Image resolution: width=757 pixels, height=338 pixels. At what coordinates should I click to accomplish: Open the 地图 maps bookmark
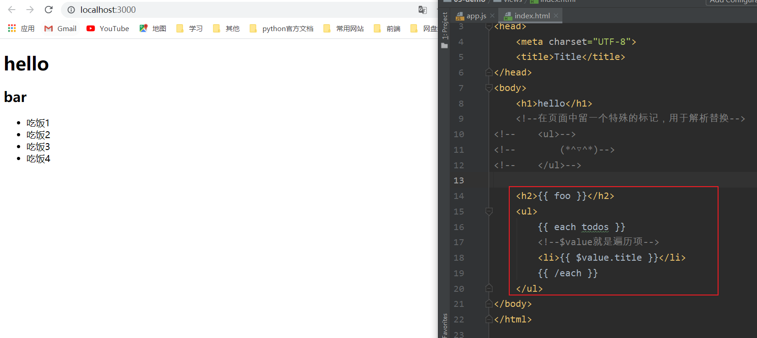click(153, 28)
